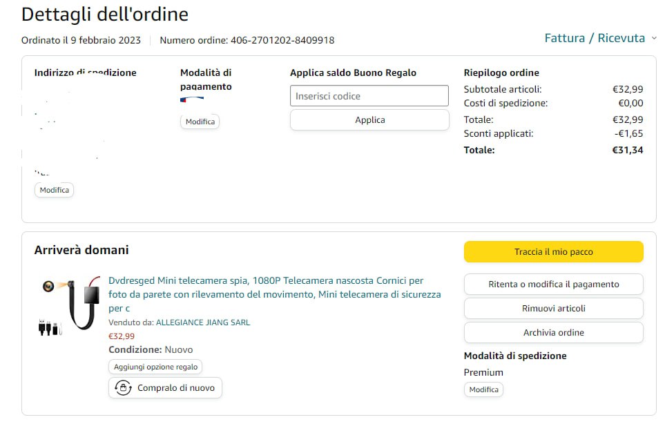
Task: Open the mini spy camera product thumbnail
Action: tap(68, 304)
